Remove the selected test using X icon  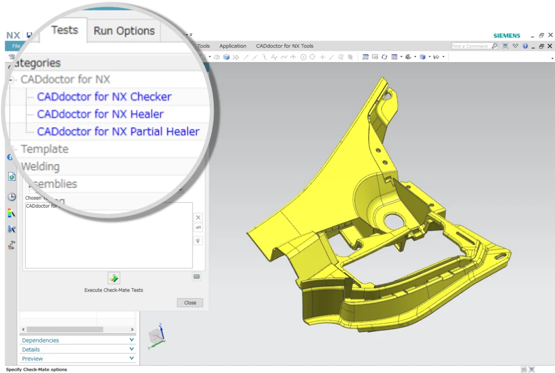click(198, 217)
